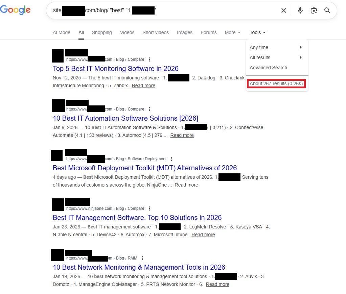Click the Blog › Software Deployment breadcrumb
Image resolution: width=346 pixels, height=294 pixels.
pos(141,159)
